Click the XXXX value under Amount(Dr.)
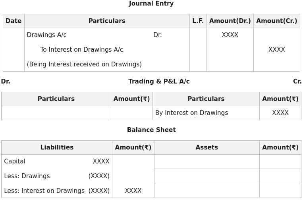The image size is (303, 200). tap(230, 35)
